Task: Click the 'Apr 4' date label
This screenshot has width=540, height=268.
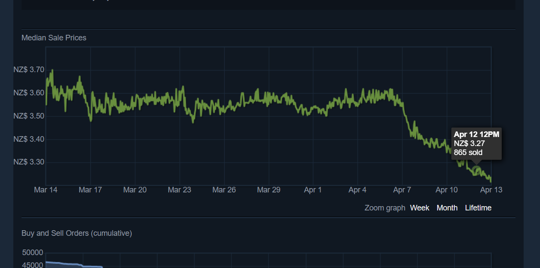Action: click(358, 190)
